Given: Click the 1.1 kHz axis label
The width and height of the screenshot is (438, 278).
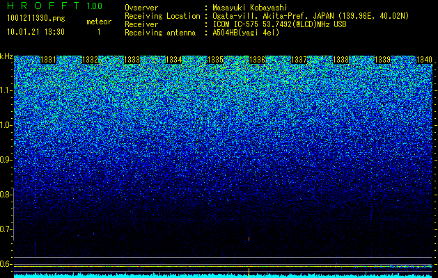Looking at the screenshot, I should pos(6,90).
